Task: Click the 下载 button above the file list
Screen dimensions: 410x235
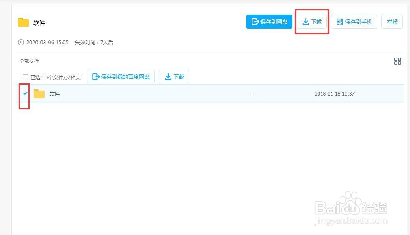Action: coord(174,77)
